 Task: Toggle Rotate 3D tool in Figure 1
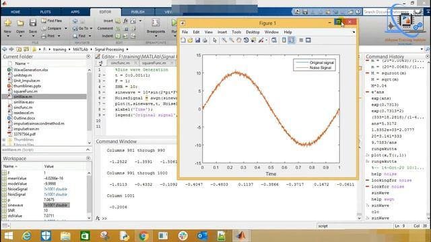pyautogui.click(x=246, y=40)
